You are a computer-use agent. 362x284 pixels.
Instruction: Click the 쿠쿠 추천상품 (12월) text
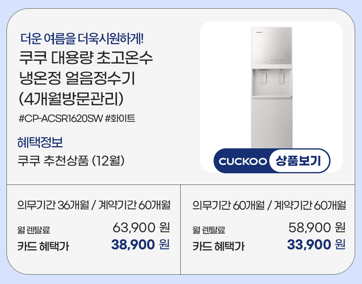71,160
